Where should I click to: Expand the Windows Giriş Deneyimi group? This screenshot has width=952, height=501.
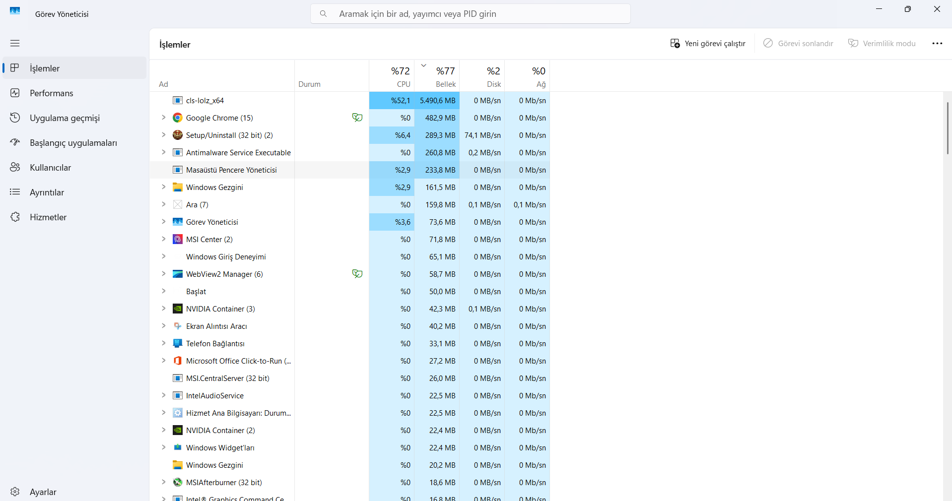tap(163, 256)
